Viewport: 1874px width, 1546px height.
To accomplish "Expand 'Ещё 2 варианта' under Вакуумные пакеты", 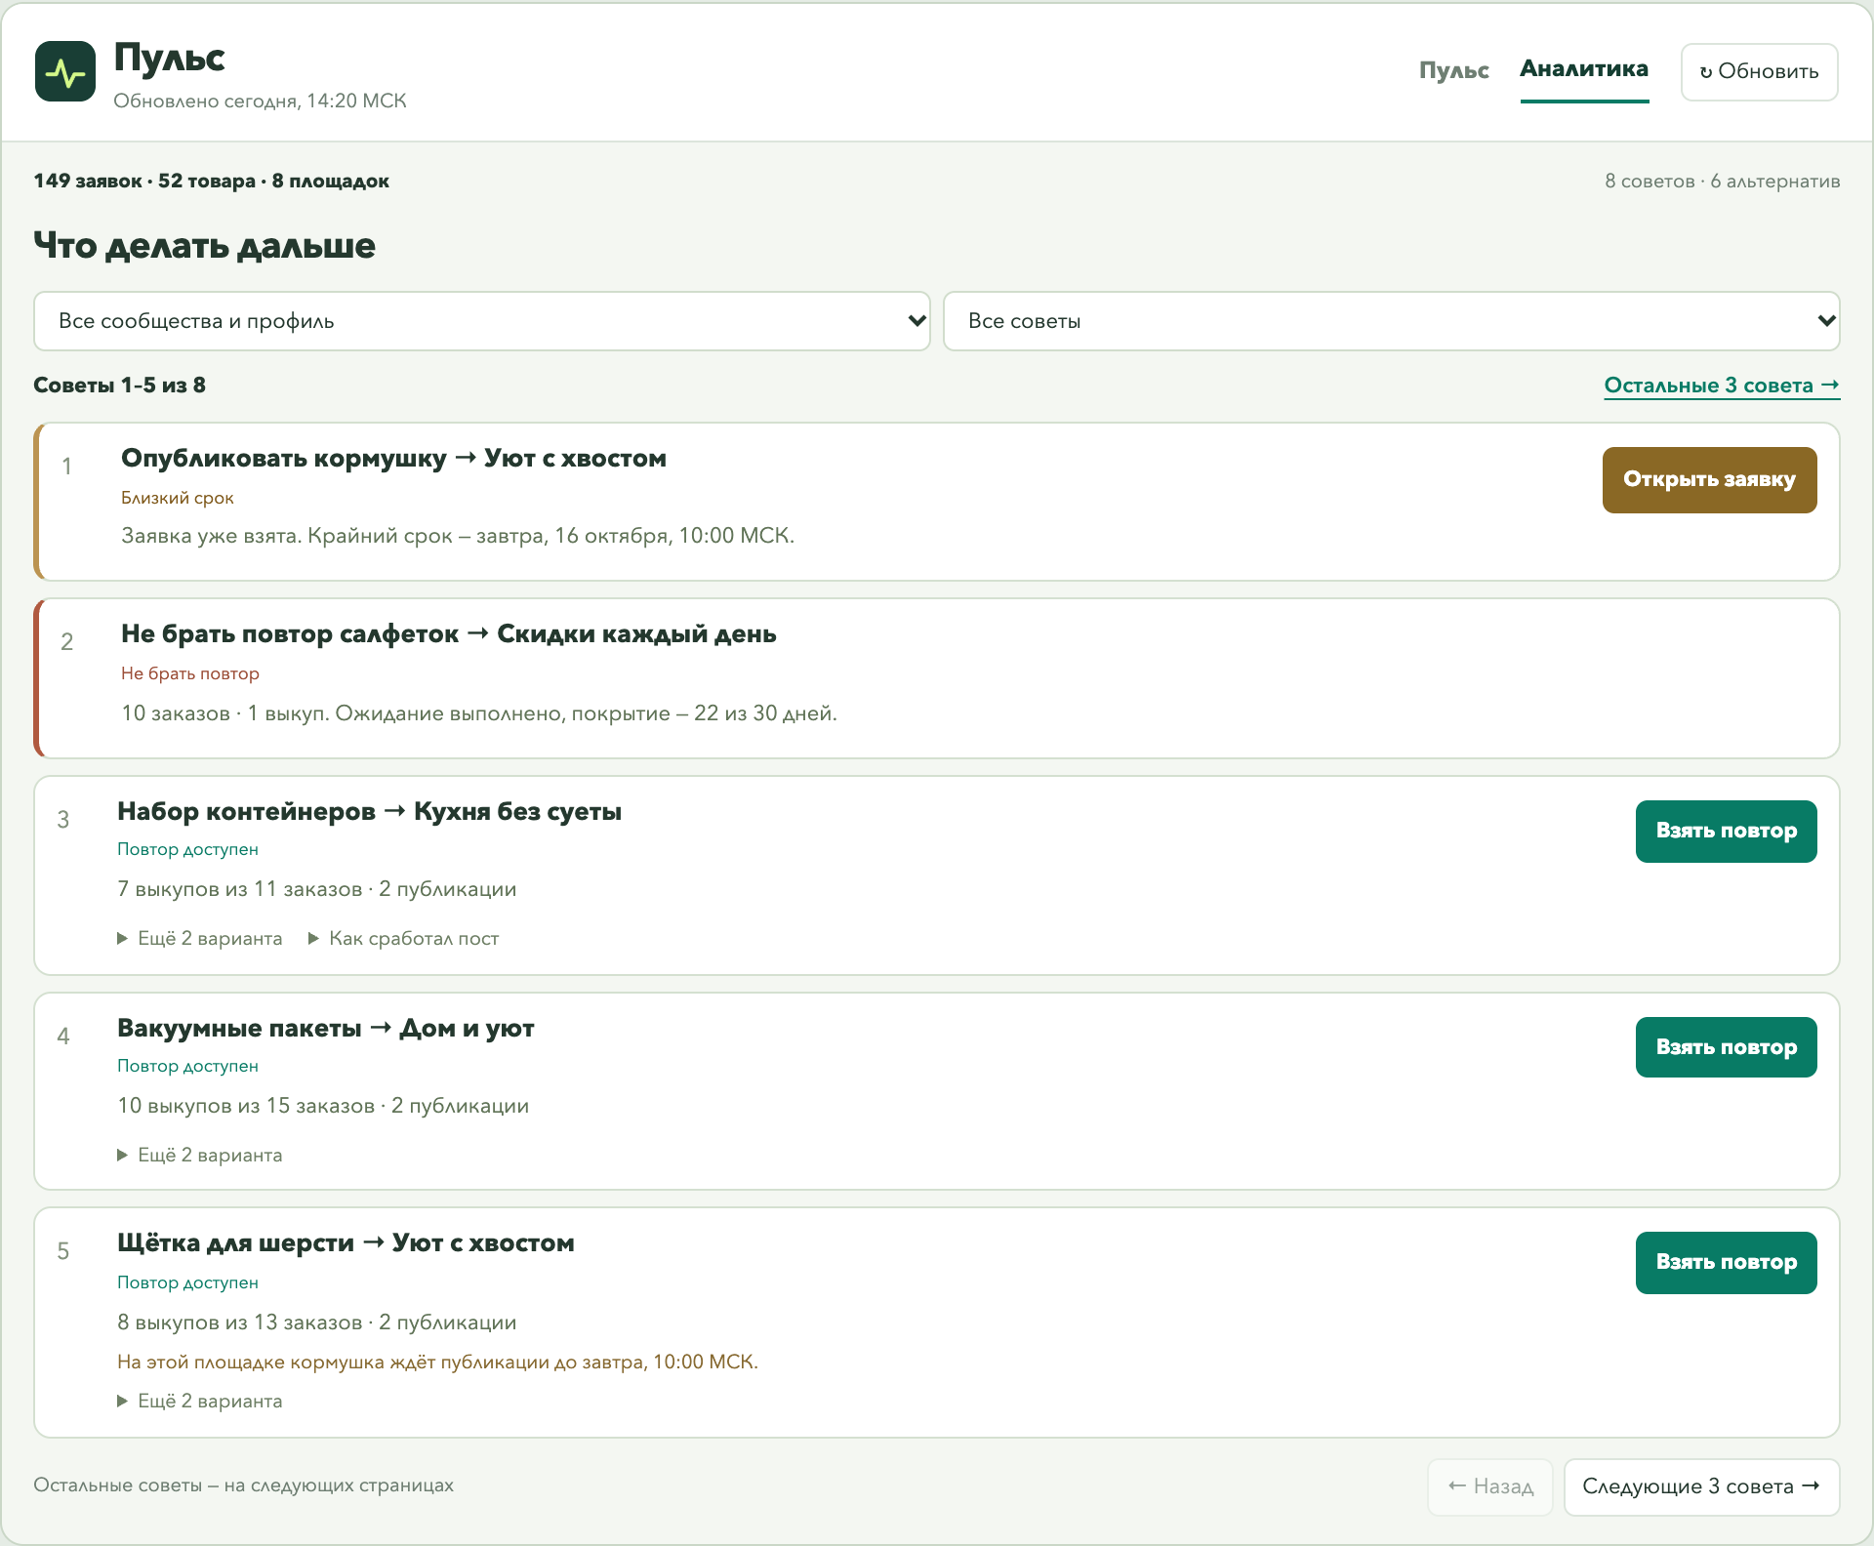I will (x=200, y=1155).
